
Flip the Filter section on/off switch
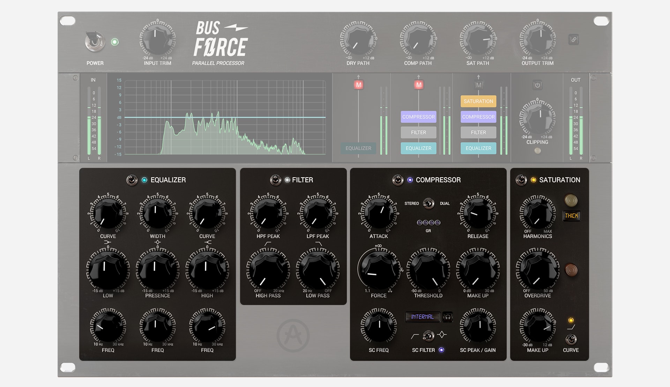point(276,180)
